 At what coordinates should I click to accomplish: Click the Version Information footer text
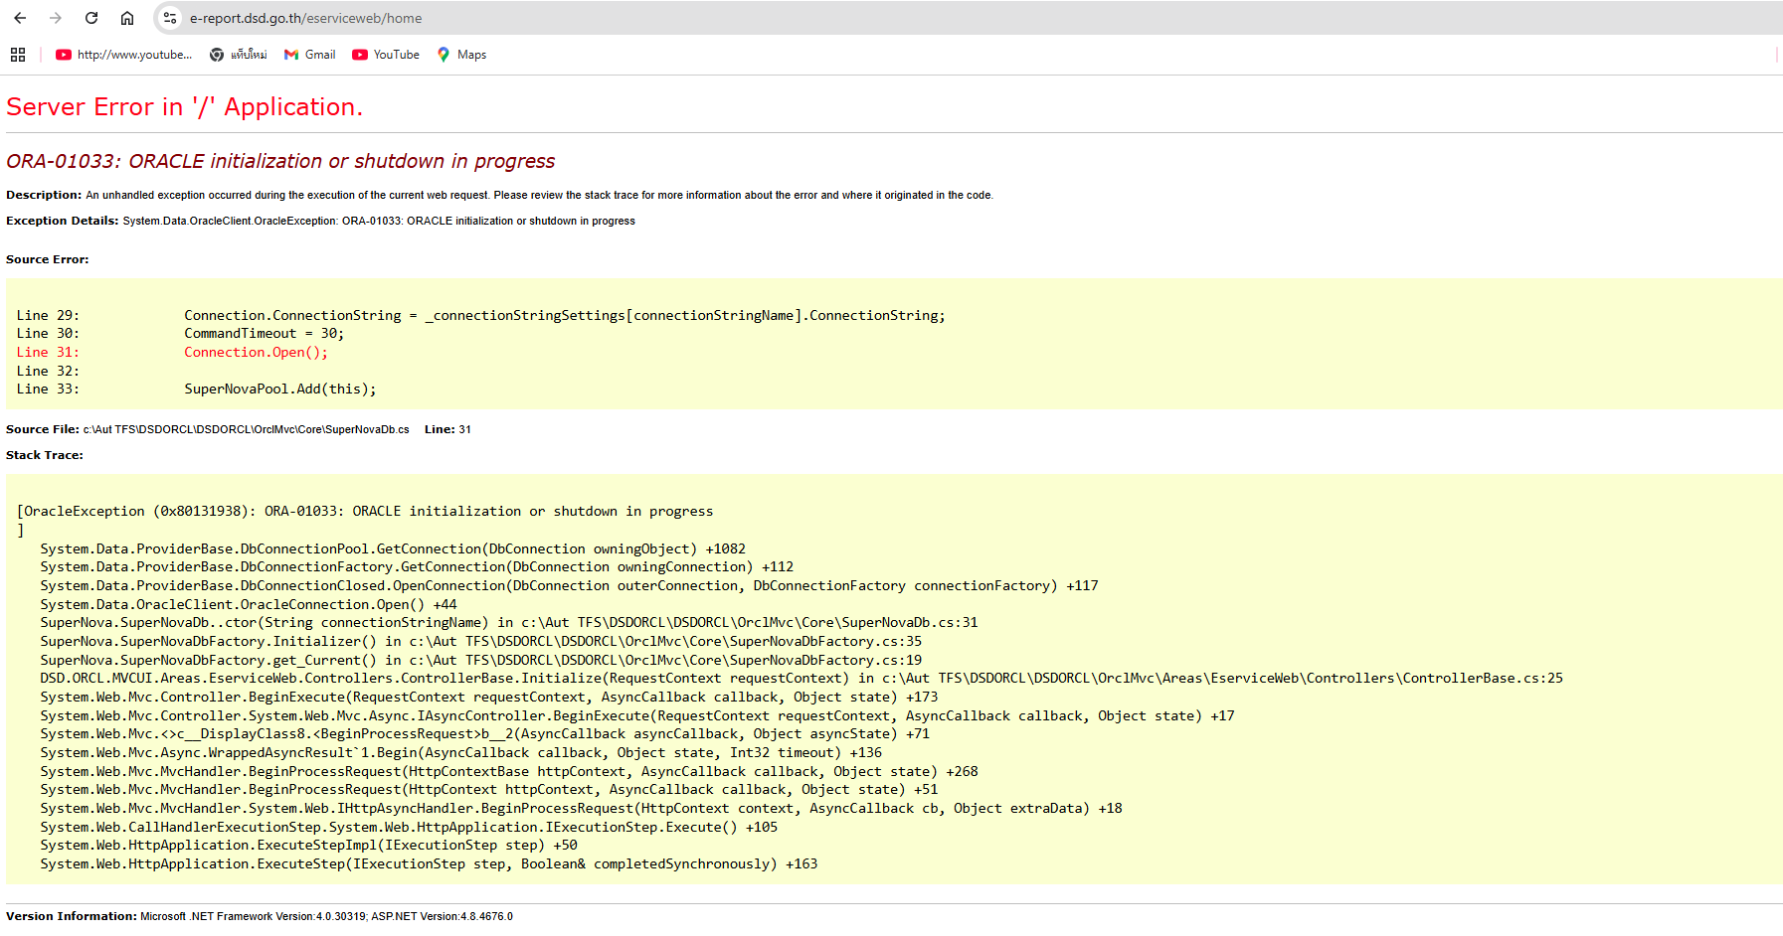click(x=260, y=916)
